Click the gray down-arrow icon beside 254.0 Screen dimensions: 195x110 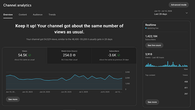point(74,55)
